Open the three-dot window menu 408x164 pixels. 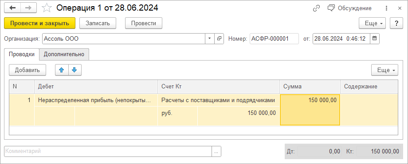coord(386,8)
